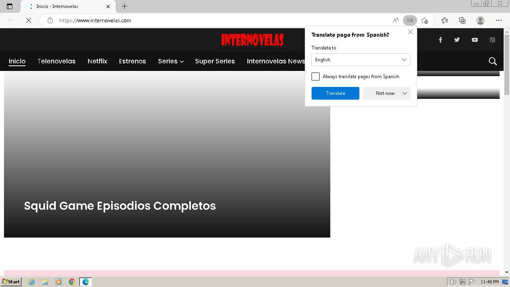Expand the Series menu
Image resolution: width=510 pixels, height=287 pixels.
coord(171,61)
